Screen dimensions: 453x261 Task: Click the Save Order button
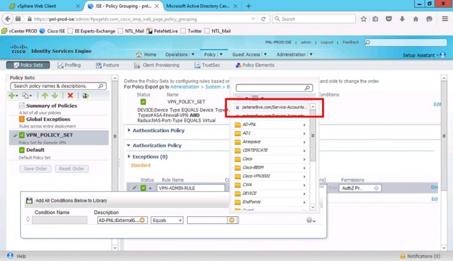tap(35, 169)
